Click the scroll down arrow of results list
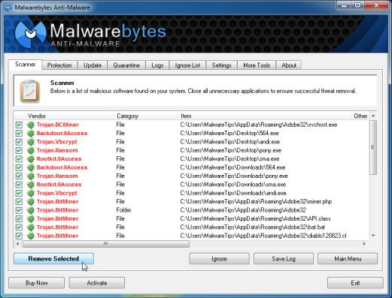This screenshot has width=392, height=298. point(373,236)
